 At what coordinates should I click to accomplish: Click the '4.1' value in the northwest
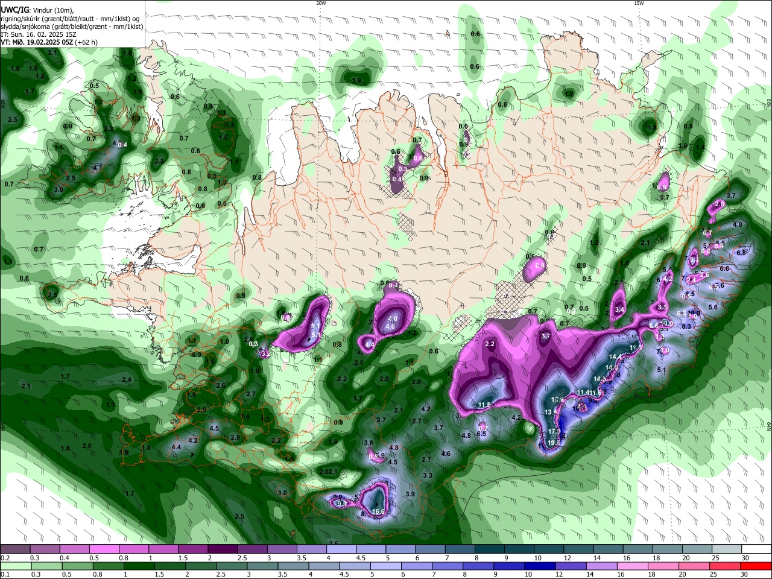(x=97, y=168)
